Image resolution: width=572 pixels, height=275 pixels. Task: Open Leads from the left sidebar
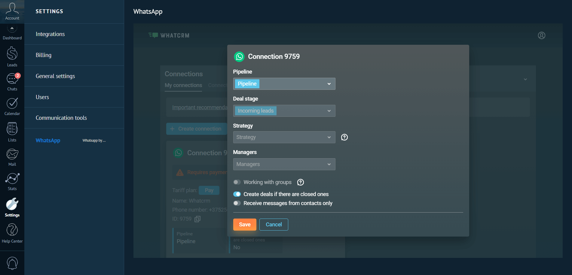click(12, 57)
